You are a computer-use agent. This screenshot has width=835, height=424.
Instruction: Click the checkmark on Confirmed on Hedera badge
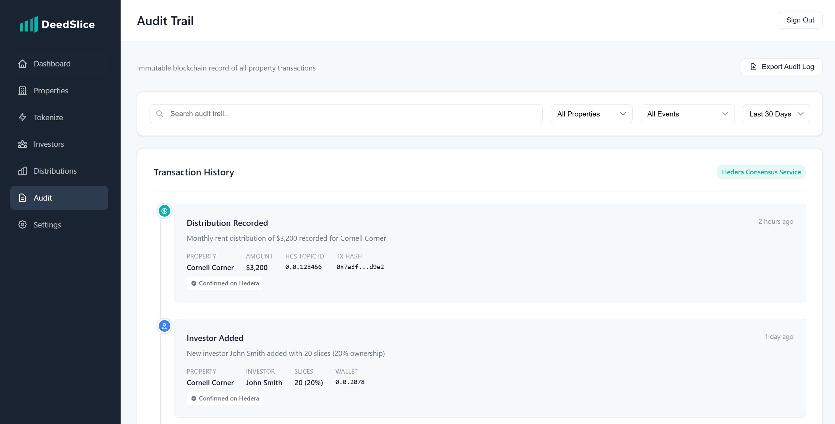point(194,283)
